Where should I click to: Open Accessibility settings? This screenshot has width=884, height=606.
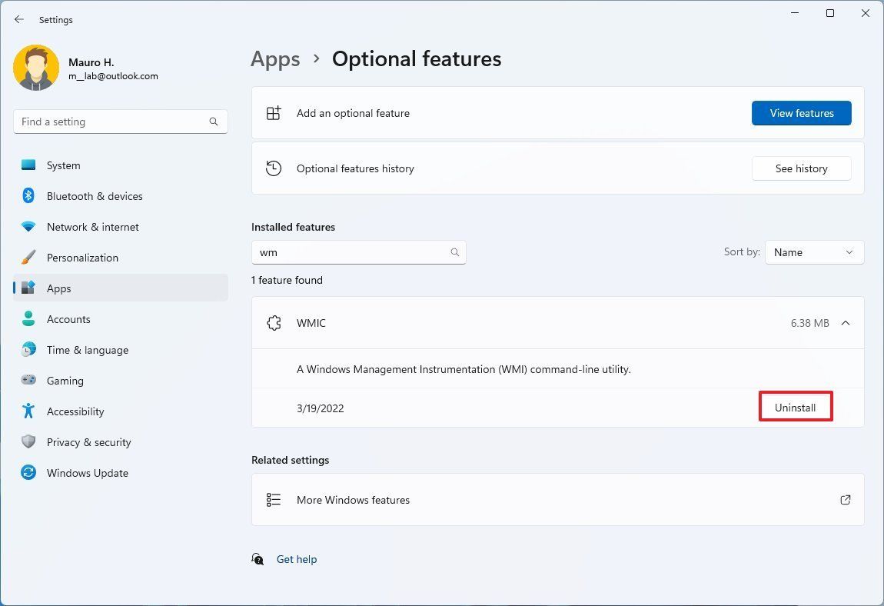75,411
